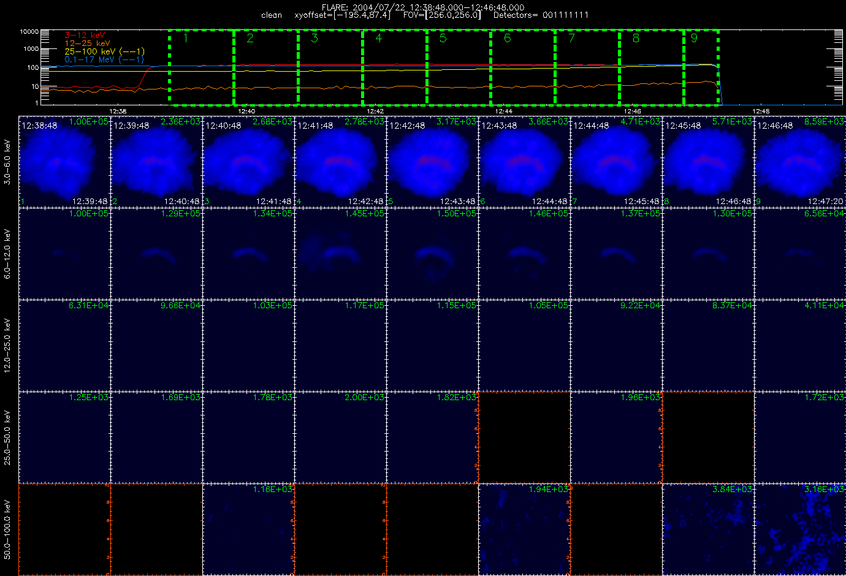Click the 12:44 time axis label
Image resolution: width=846 pixels, height=576 pixels.
click(x=503, y=111)
